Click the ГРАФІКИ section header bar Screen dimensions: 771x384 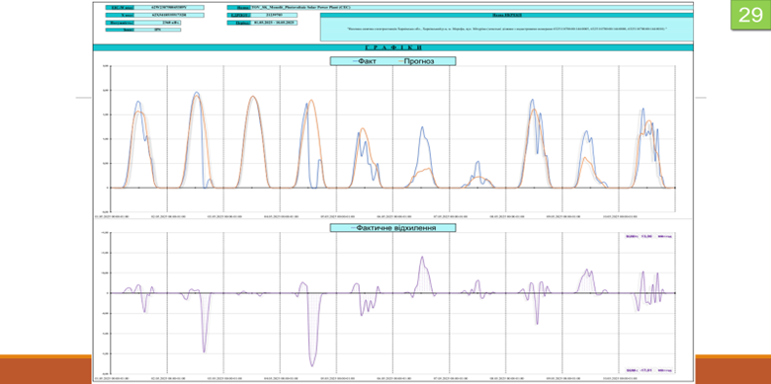[392, 47]
